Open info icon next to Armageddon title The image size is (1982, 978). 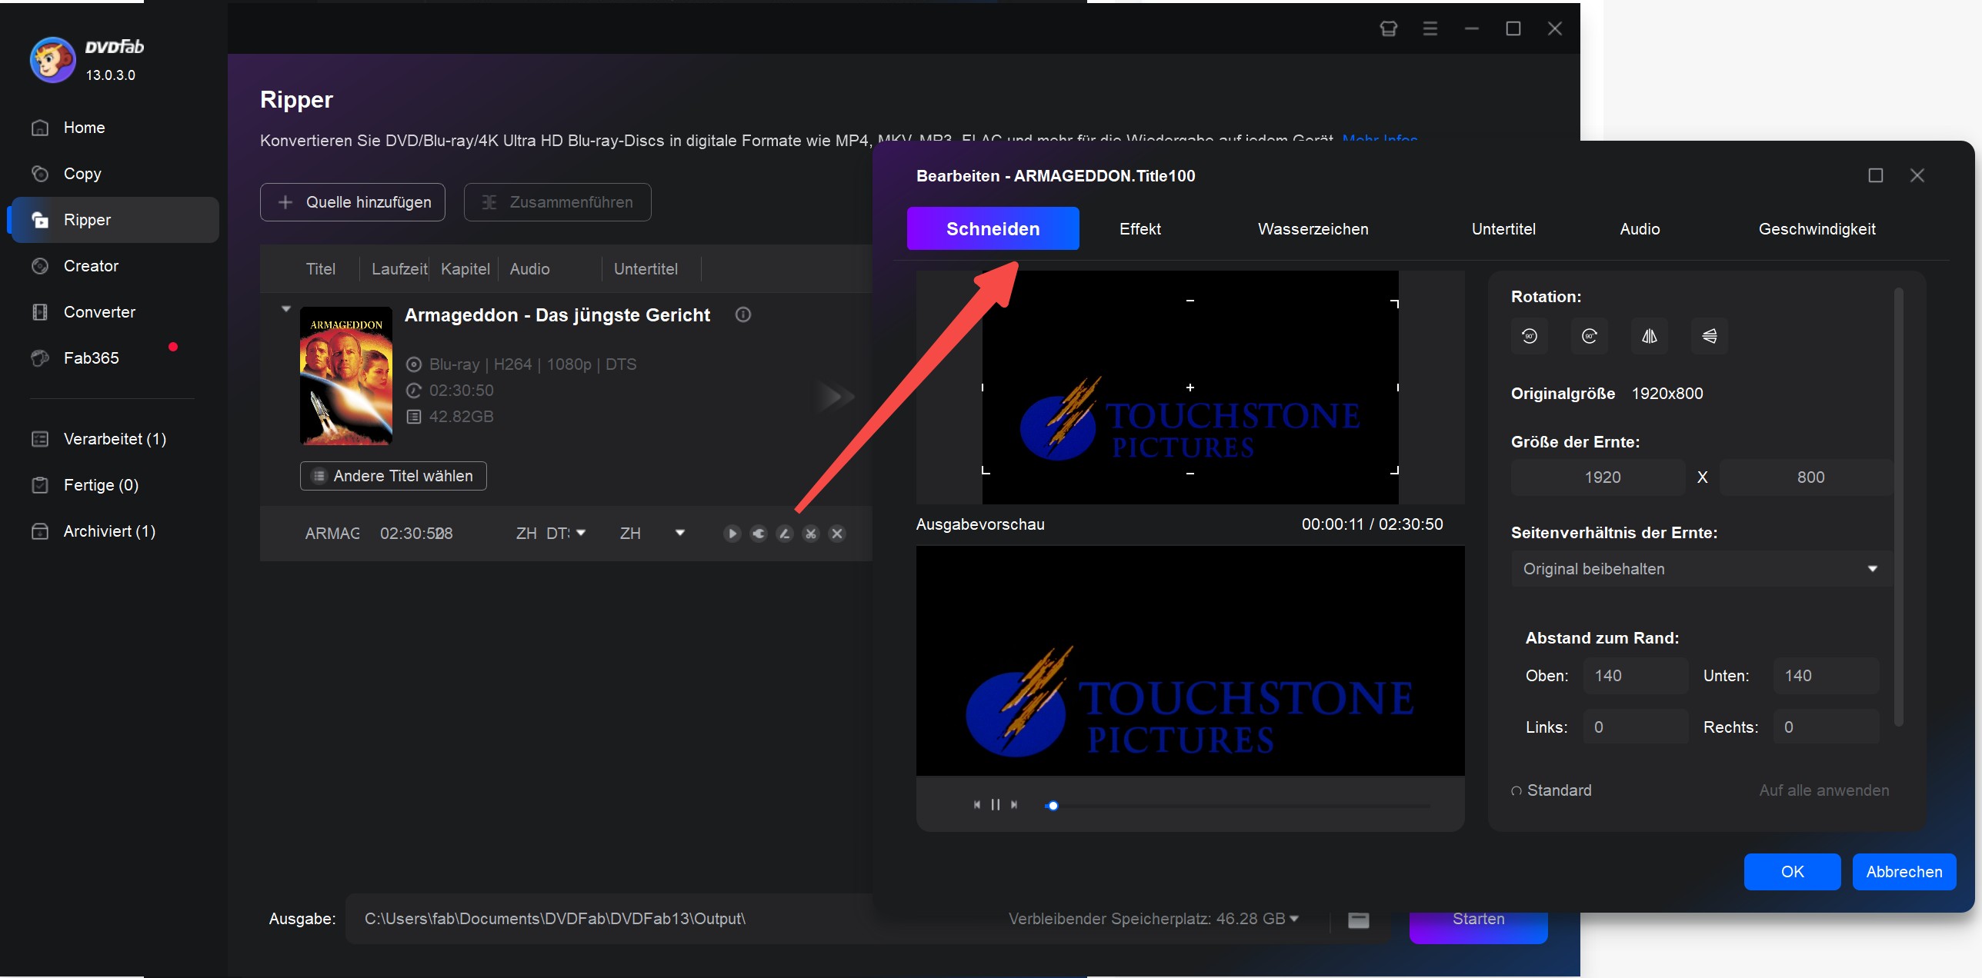743,314
